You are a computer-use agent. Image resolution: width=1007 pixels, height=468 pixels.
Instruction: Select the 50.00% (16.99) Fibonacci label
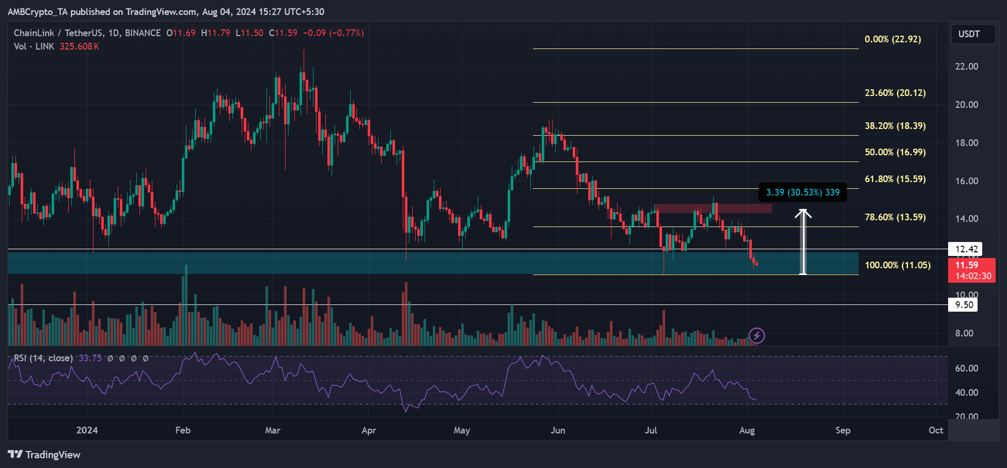click(895, 152)
